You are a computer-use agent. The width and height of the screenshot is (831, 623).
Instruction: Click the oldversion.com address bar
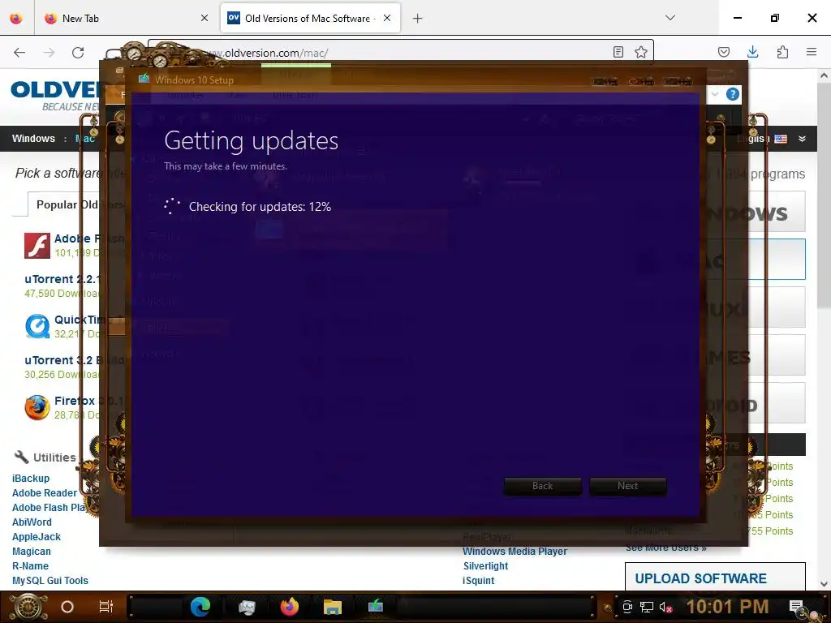(x=403, y=53)
